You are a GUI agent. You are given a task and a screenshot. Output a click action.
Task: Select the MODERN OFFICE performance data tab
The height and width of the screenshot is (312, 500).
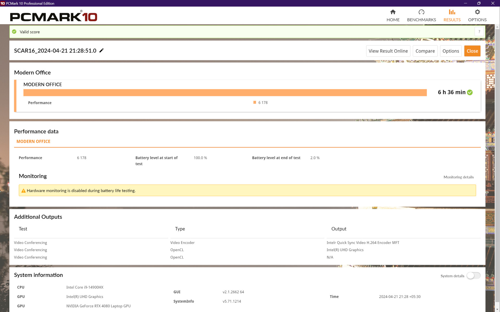pos(33,141)
